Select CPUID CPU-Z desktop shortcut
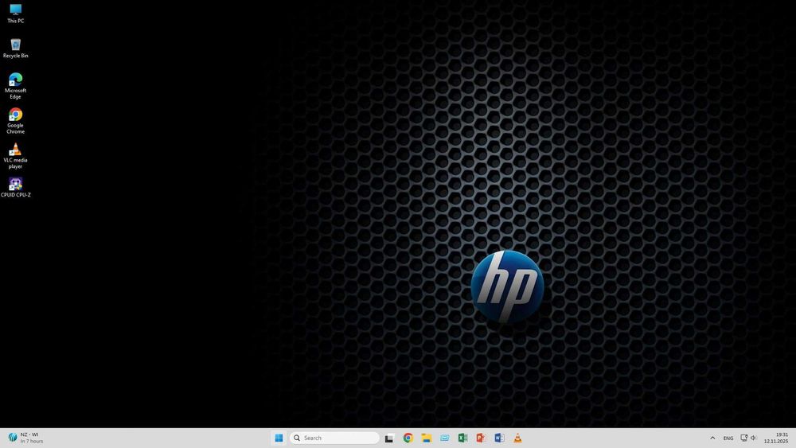796x448 pixels. [x=15, y=187]
